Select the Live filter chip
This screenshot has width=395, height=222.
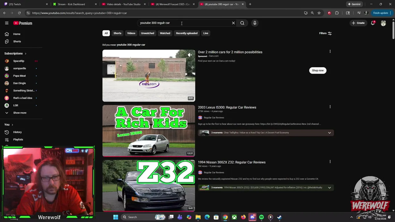click(x=206, y=33)
